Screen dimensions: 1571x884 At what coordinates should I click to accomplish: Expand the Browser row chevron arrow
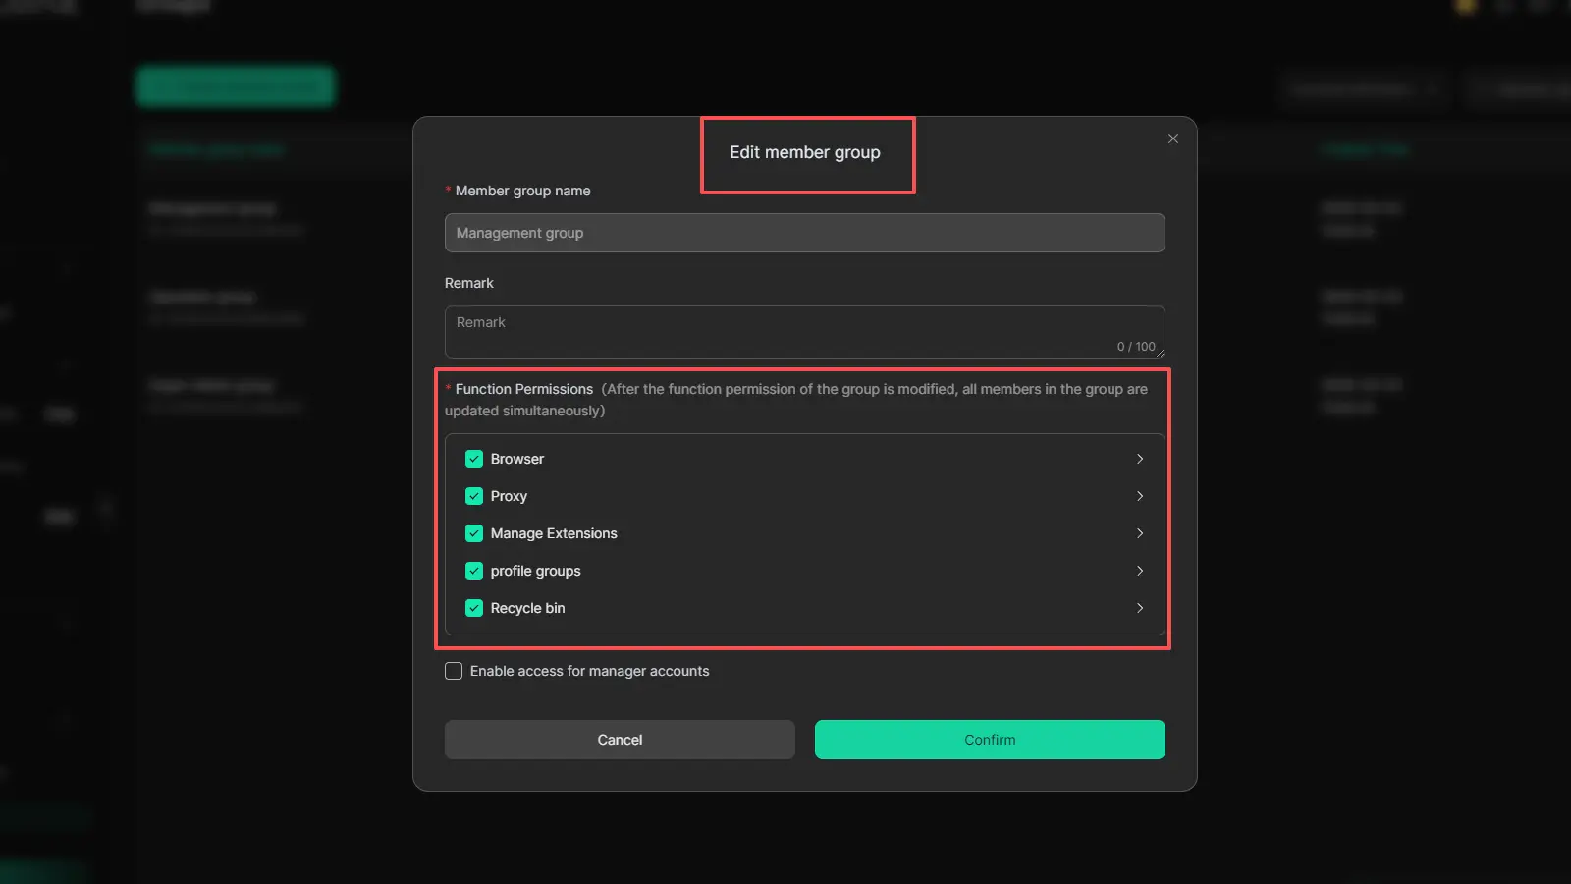(1139, 459)
